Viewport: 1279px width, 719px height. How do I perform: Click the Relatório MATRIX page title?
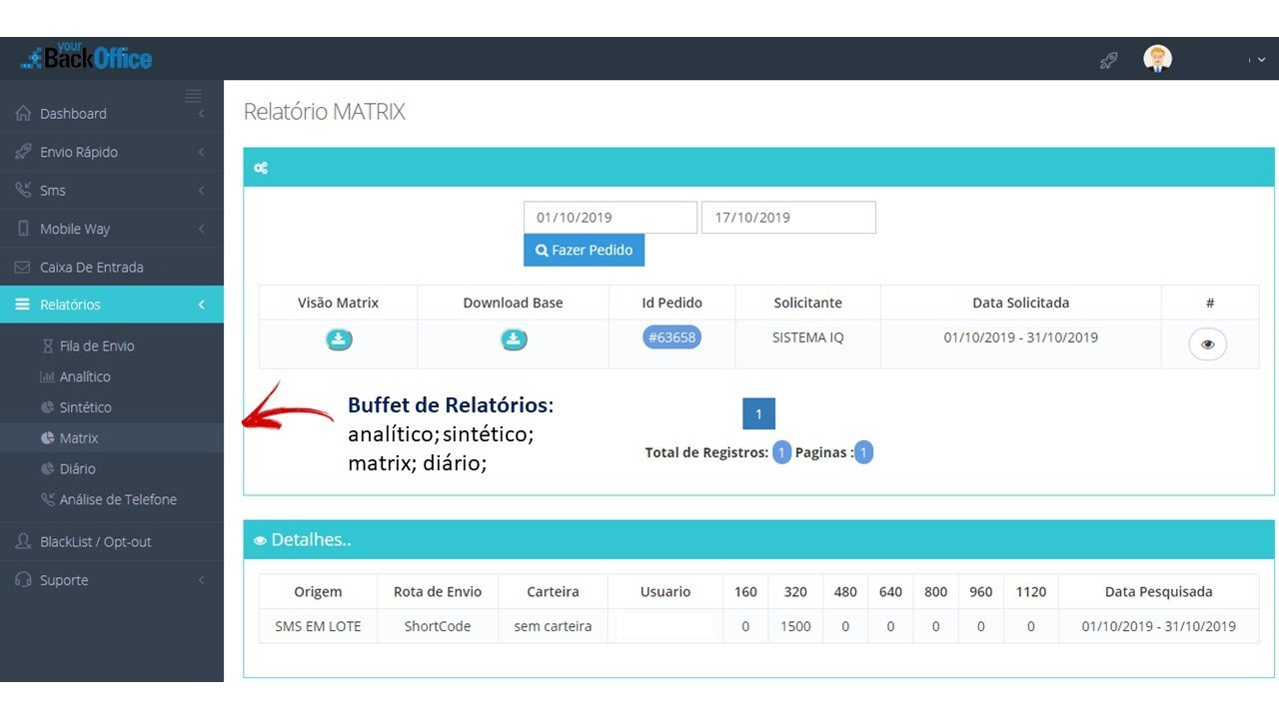325,111
